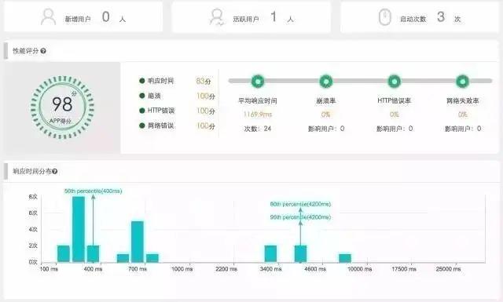
Task: Click the 新增用户 label
Action: tap(78, 19)
